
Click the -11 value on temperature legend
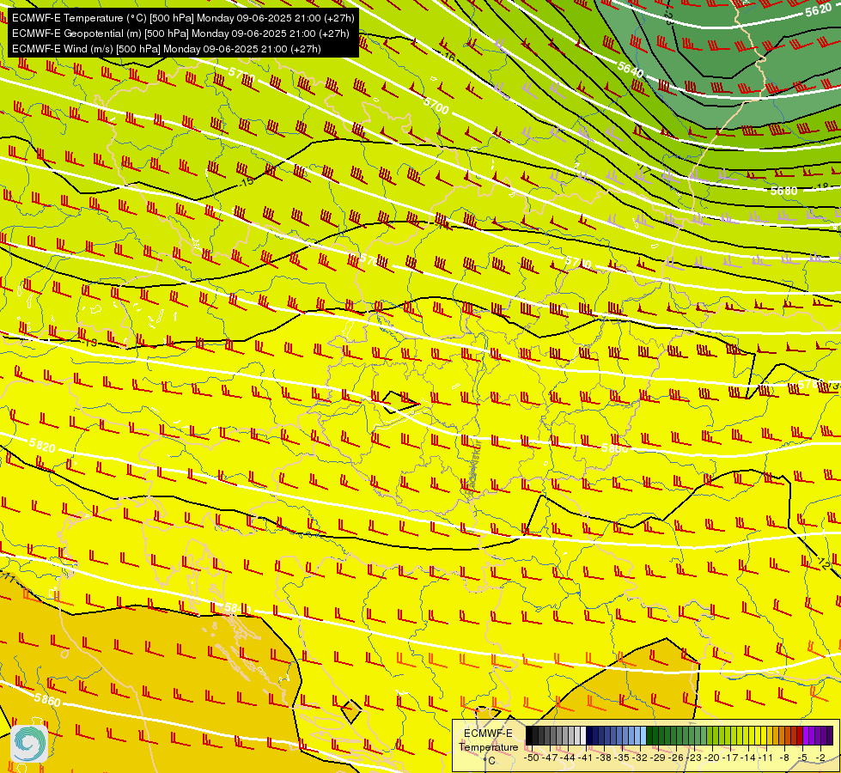click(767, 758)
